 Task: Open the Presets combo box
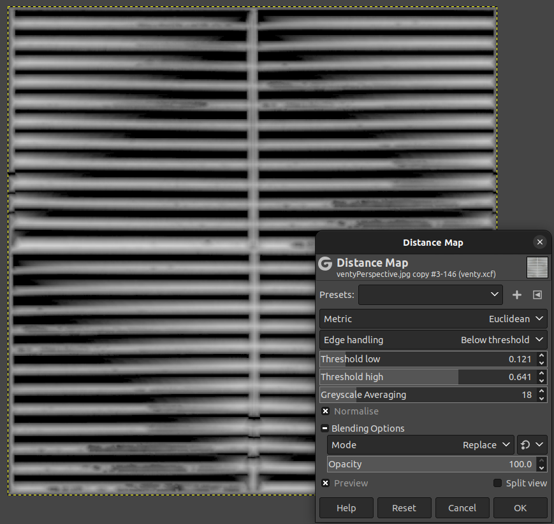click(430, 295)
